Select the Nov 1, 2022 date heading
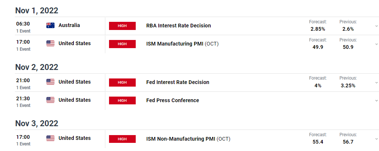The width and height of the screenshot is (379, 151). coord(37,11)
